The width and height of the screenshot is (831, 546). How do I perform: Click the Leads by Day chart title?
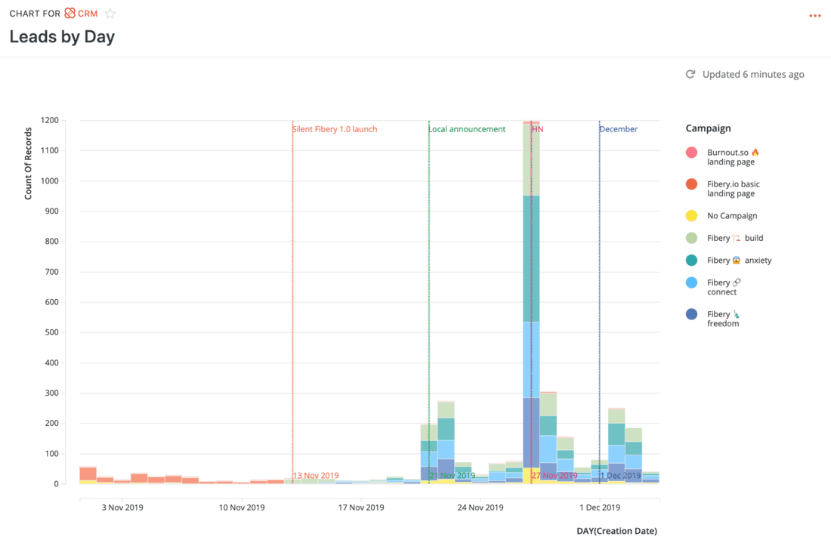click(61, 36)
